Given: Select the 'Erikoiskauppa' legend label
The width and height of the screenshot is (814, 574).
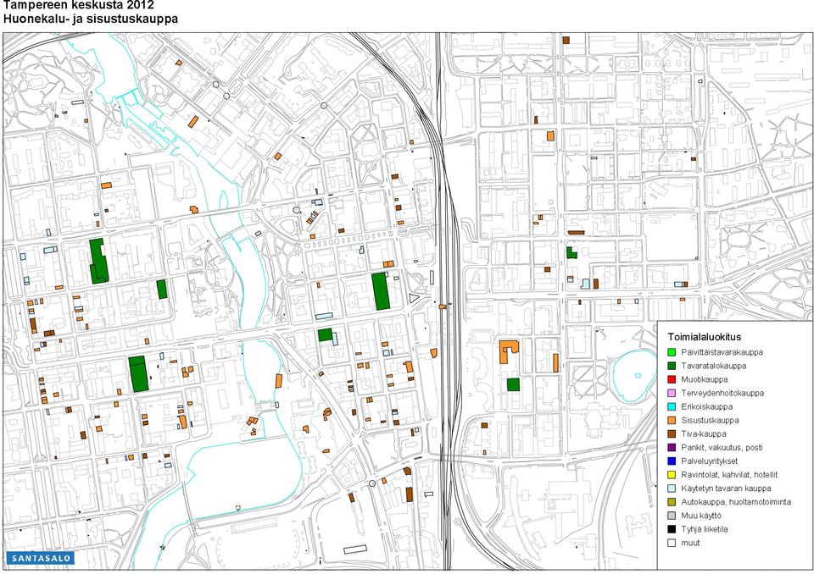Looking at the screenshot, I should [x=707, y=406].
